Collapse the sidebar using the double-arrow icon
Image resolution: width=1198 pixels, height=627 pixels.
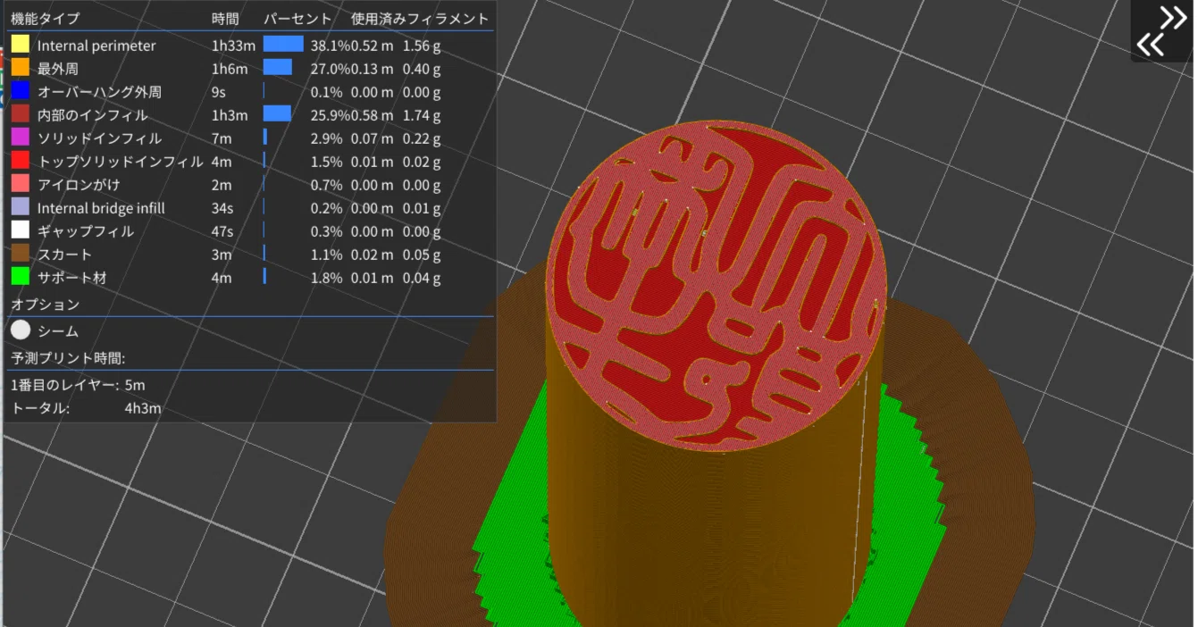[1160, 30]
